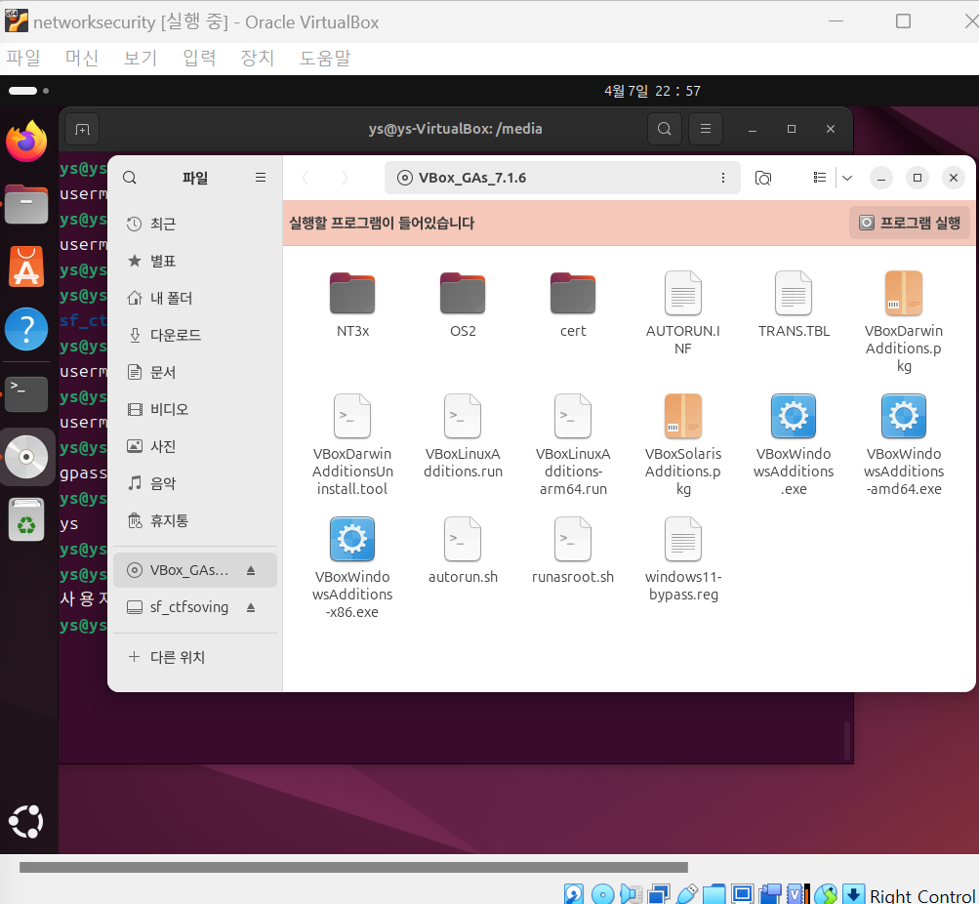Click the VirtualBox horizontal scrollbar
This screenshot has width=979, height=904.
coord(353,867)
